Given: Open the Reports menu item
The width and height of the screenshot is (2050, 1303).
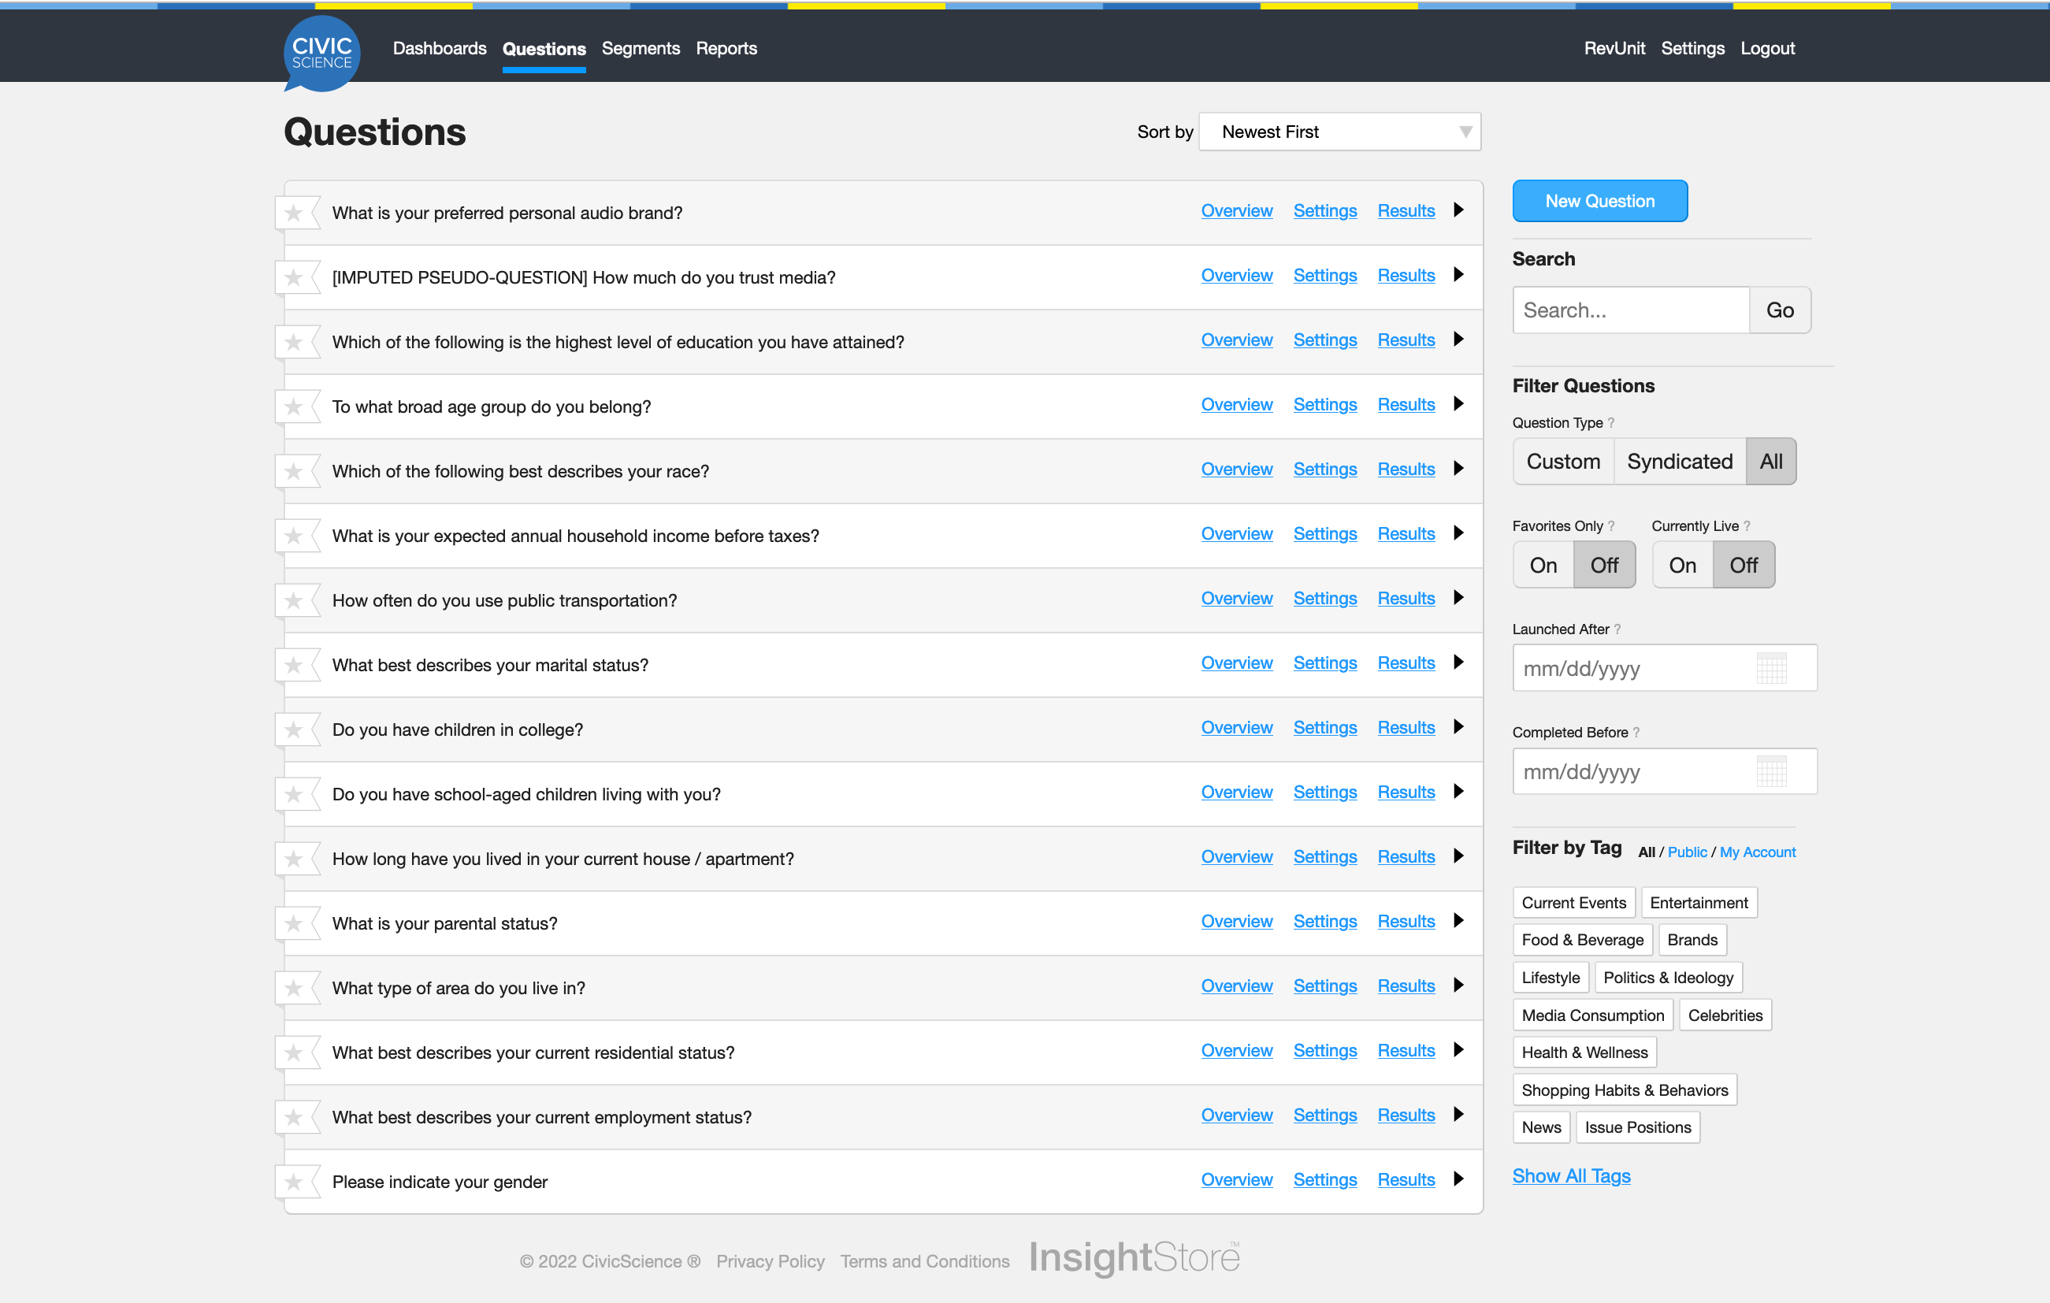Looking at the screenshot, I should click(x=726, y=49).
